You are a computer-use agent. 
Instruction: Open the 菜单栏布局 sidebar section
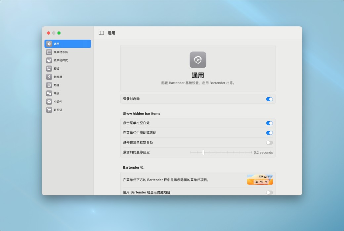(67, 52)
